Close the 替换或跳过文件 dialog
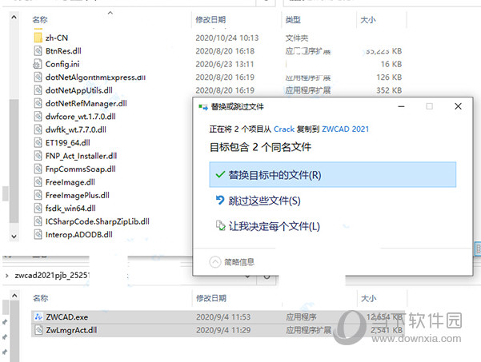Viewport: 481px width, 362px height. coord(458,106)
